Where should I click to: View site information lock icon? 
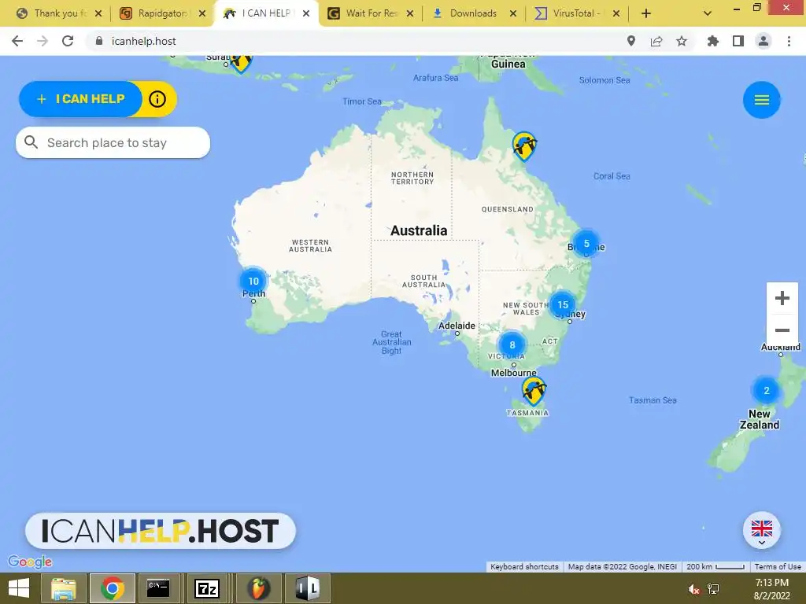[99, 41]
